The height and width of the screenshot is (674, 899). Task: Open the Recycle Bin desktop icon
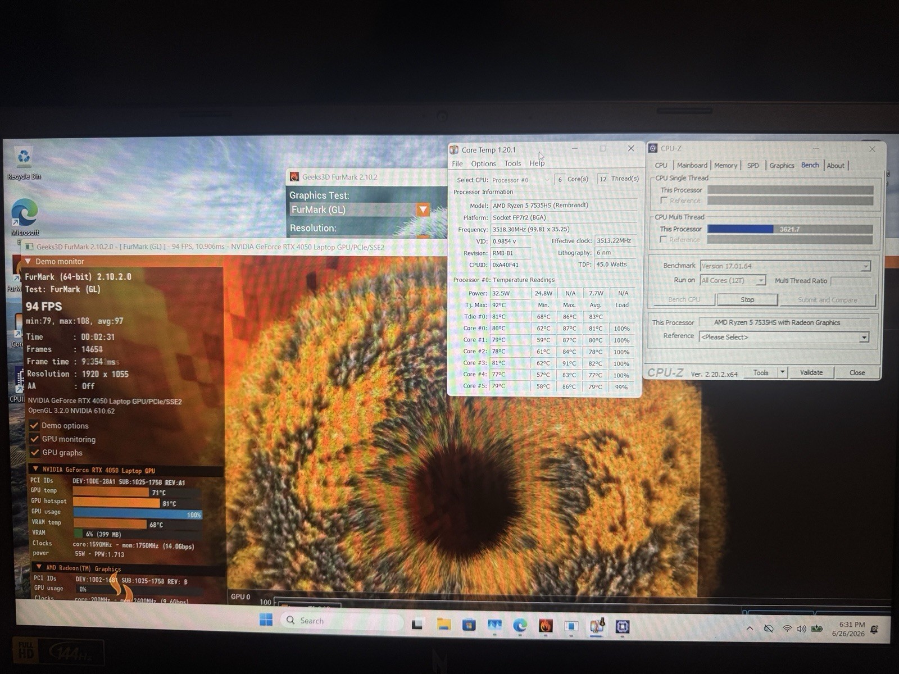(24, 162)
